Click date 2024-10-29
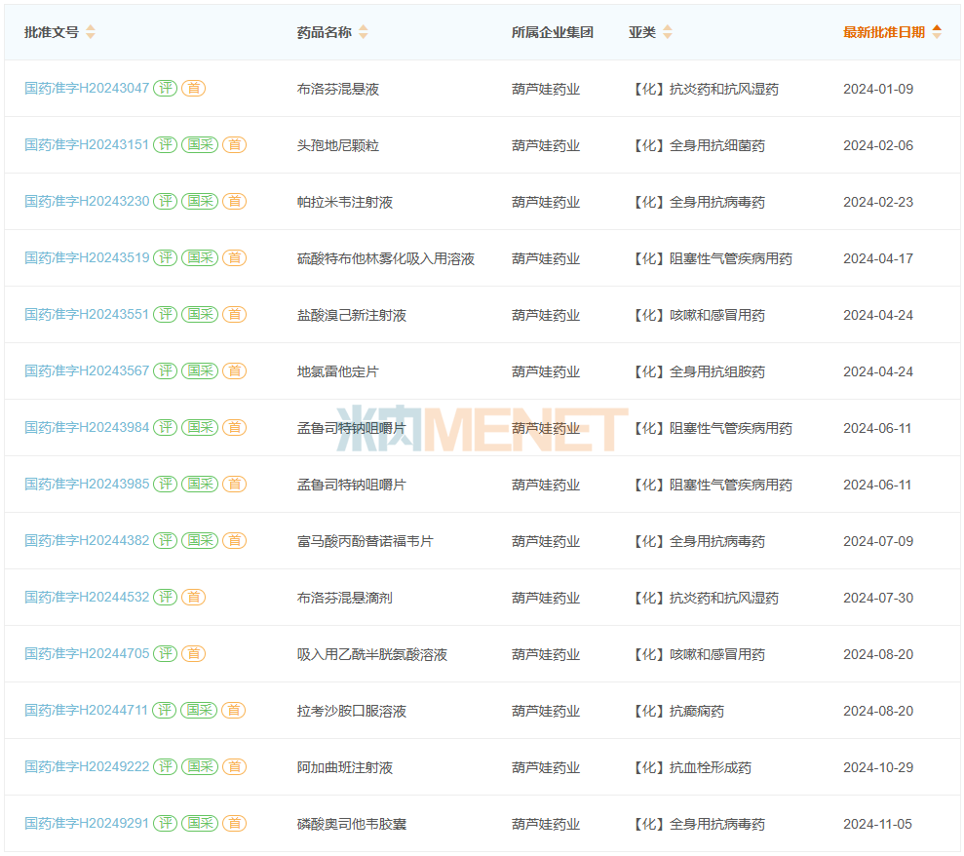The width and height of the screenshot is (964, 856). click(878, 768)
